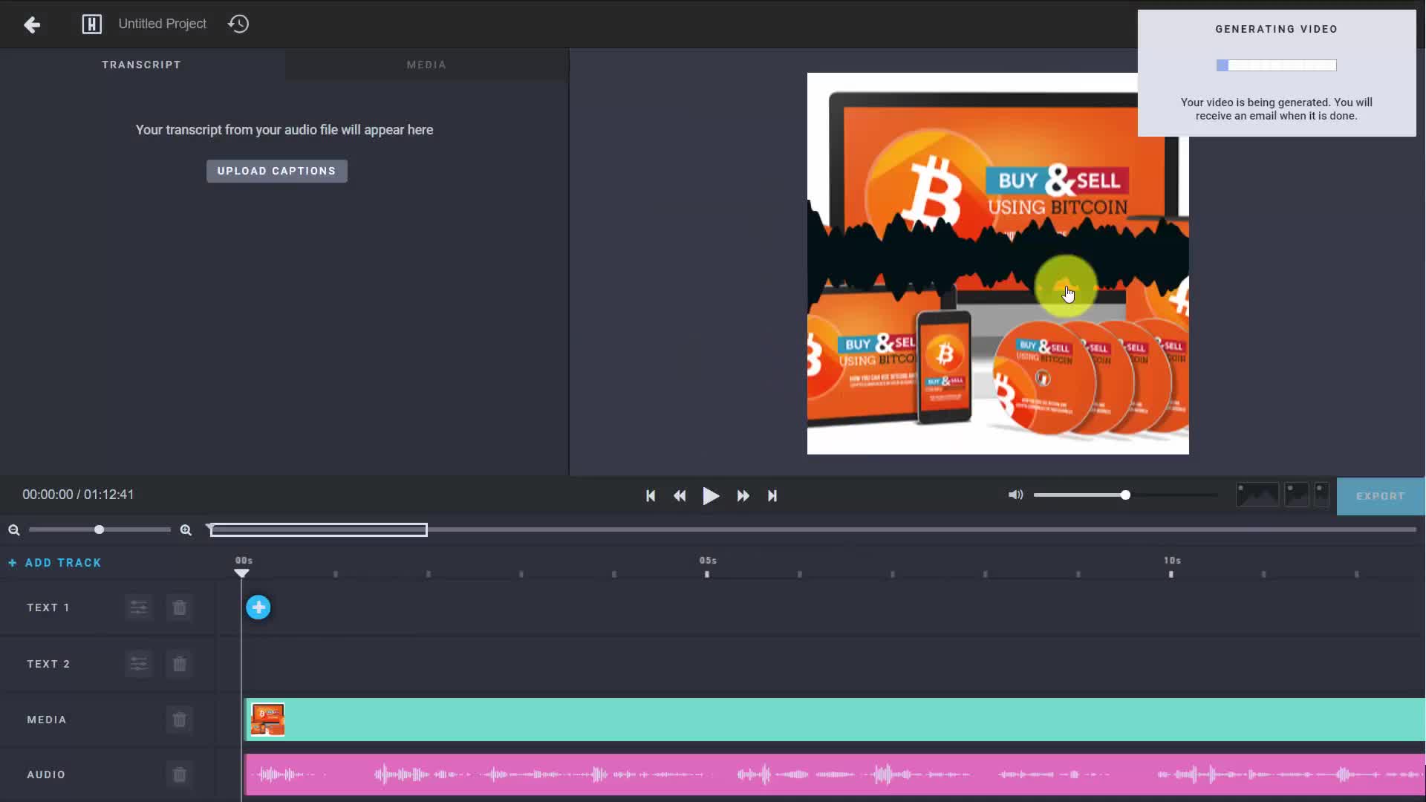Select the portrait aspect ratio icon
The width and height of the screenshot is (1426, 802).
[x=1321, y=495]
